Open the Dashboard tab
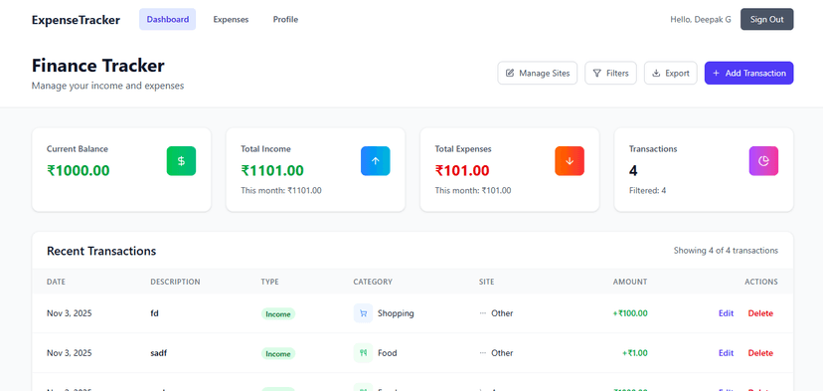The width and height of the screenshot is (823, 391). tap(167, 20)
